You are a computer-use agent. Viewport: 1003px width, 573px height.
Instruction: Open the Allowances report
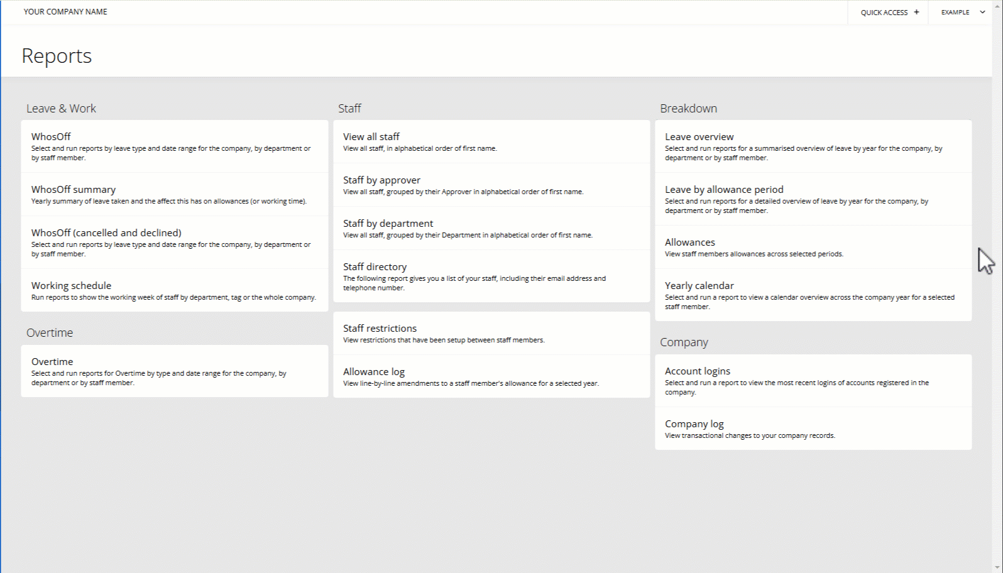click(813, 248)
